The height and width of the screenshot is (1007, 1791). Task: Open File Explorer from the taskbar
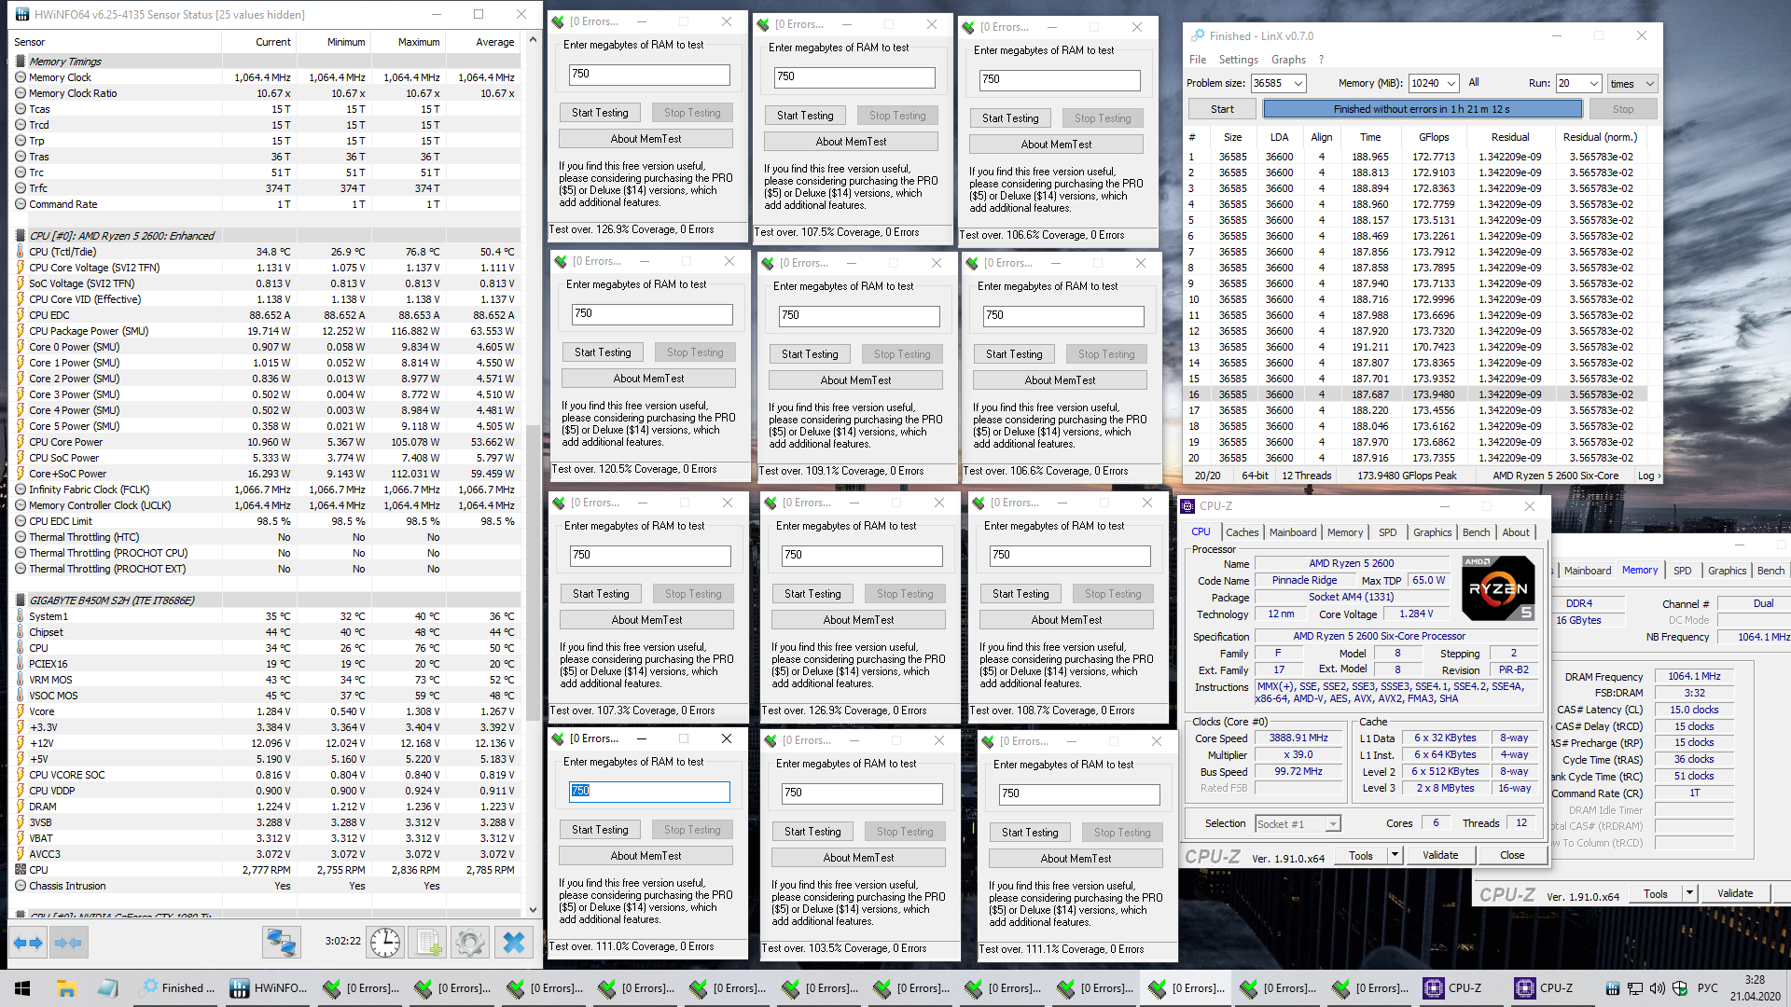pos(66,988)
